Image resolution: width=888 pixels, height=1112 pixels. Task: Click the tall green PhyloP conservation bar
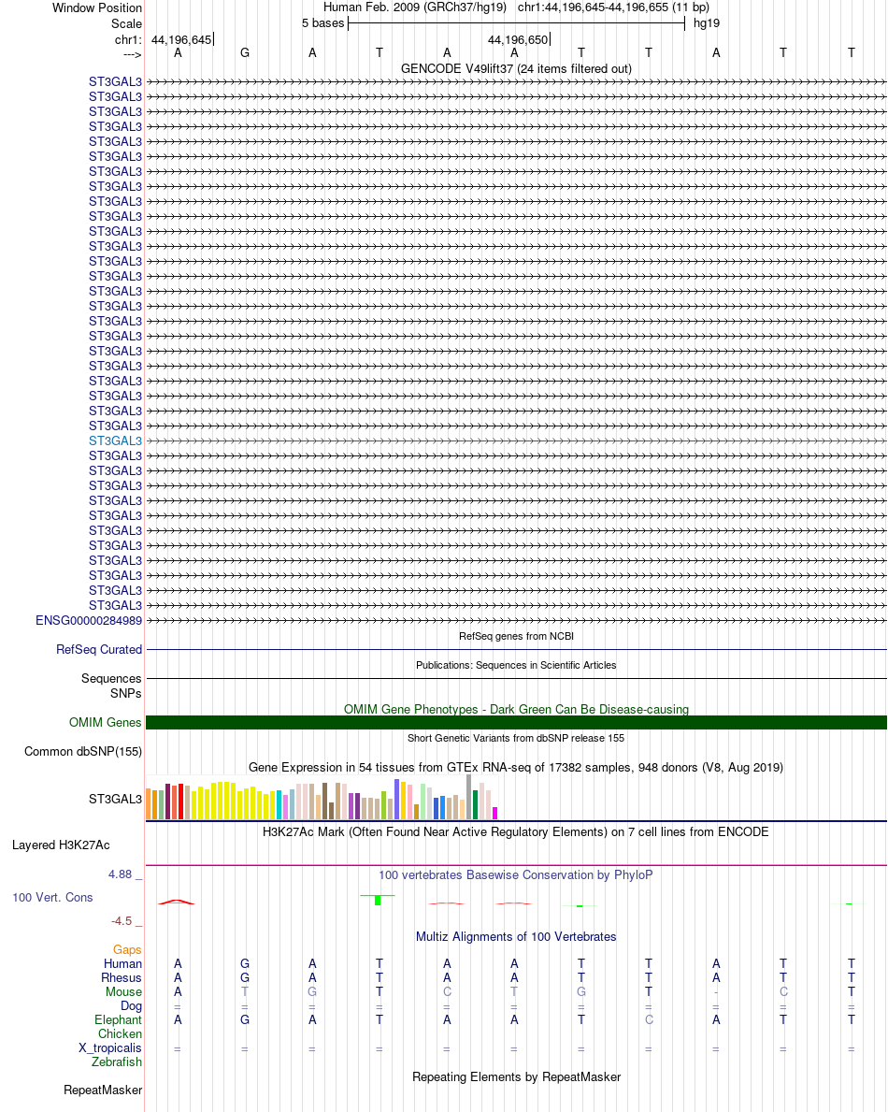click(378, 900)
